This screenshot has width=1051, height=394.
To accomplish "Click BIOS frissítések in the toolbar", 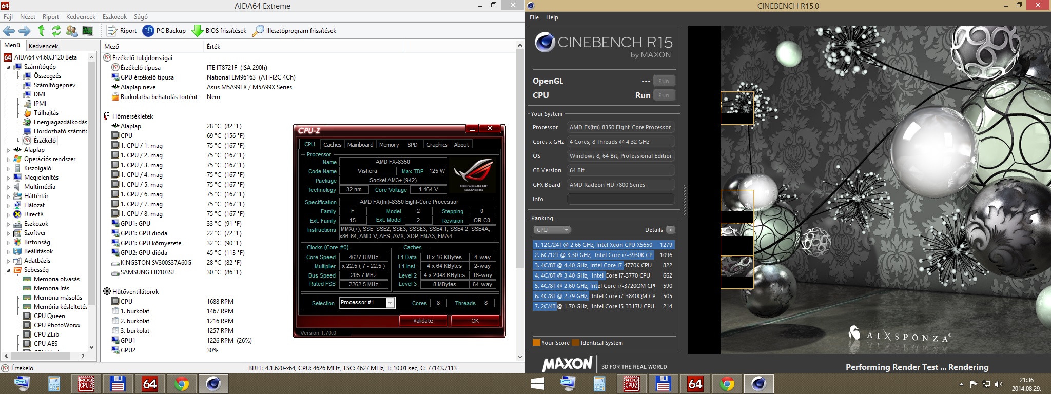I will (219, 31).
